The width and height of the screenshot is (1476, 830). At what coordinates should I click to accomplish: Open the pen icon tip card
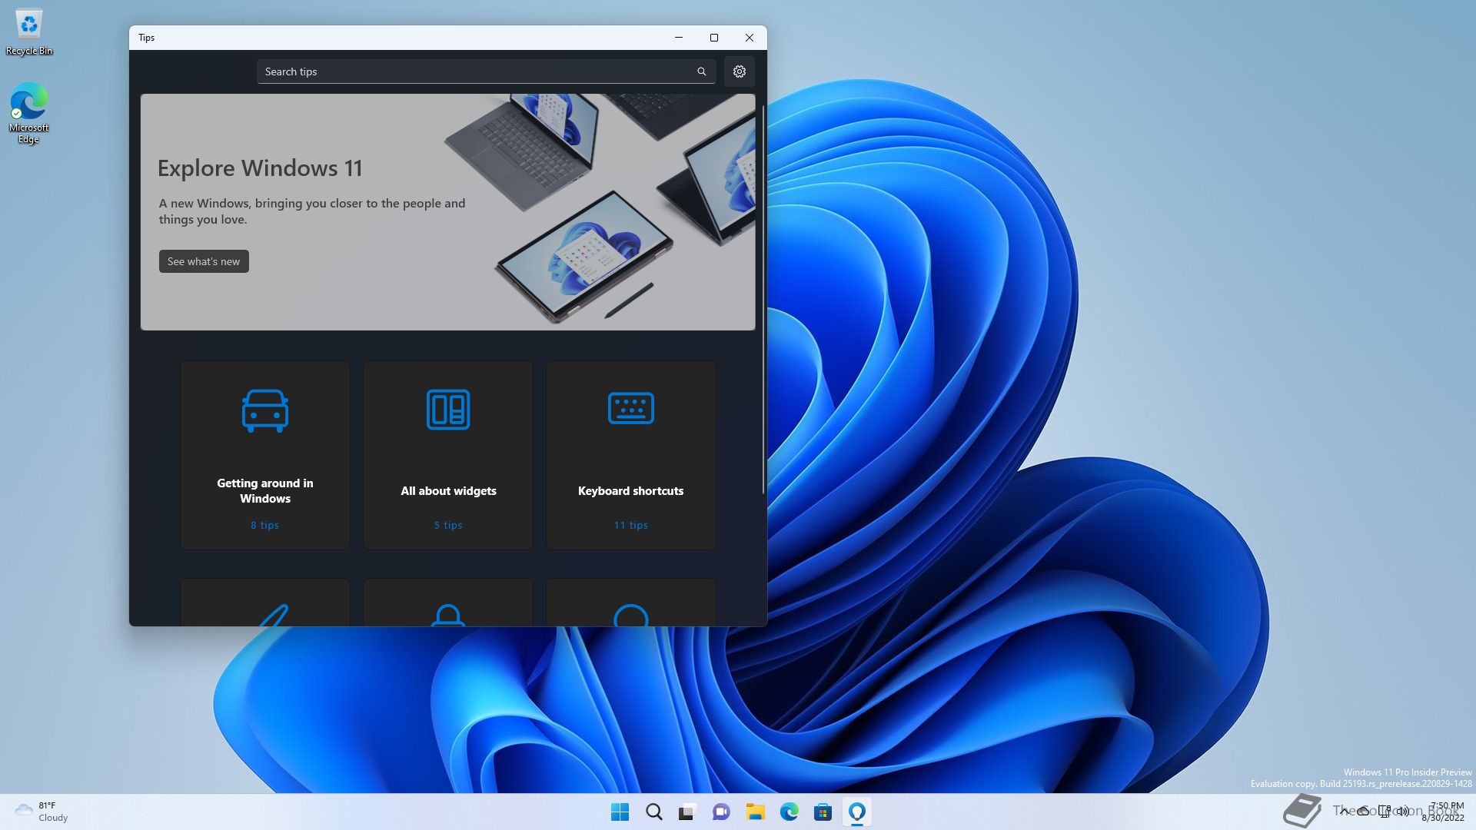click(265, 603)
